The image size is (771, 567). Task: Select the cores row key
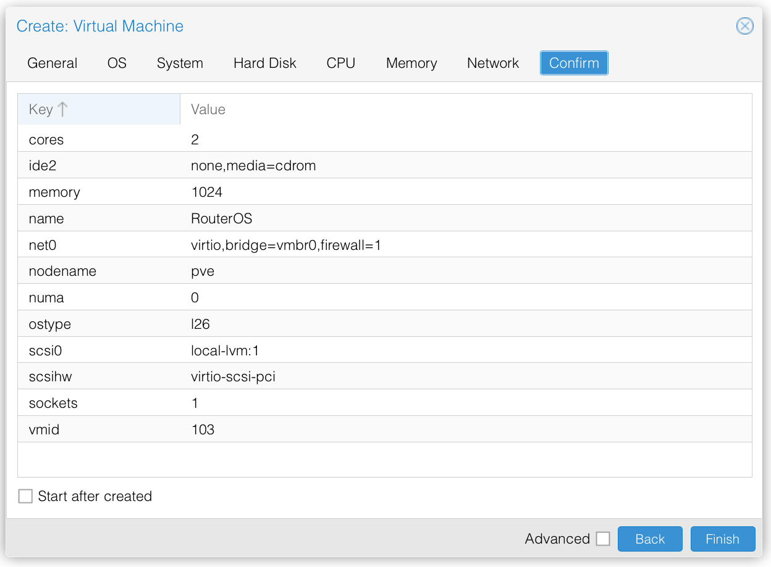click(x=46, y=139)
